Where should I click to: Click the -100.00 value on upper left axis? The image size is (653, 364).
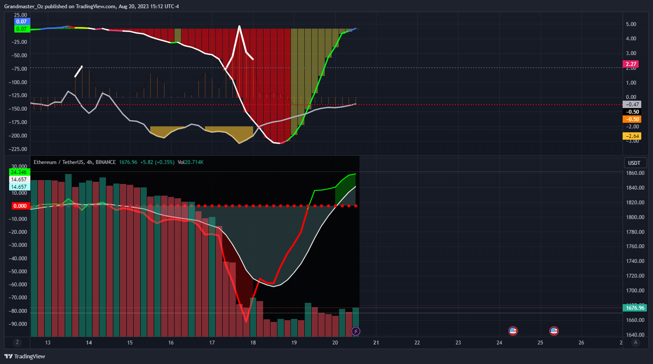[x=19, y=82]
